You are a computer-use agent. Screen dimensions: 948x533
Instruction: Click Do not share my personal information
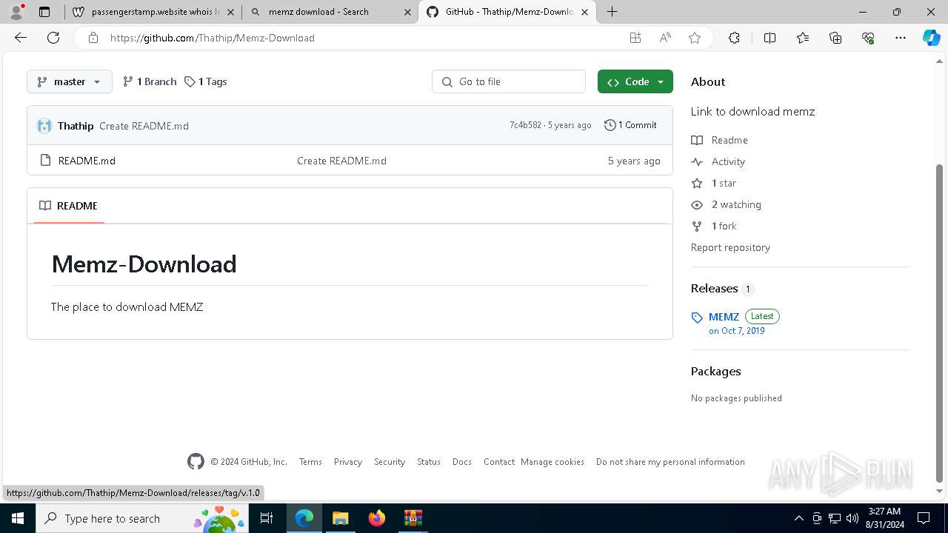click(x=670, y=462)
